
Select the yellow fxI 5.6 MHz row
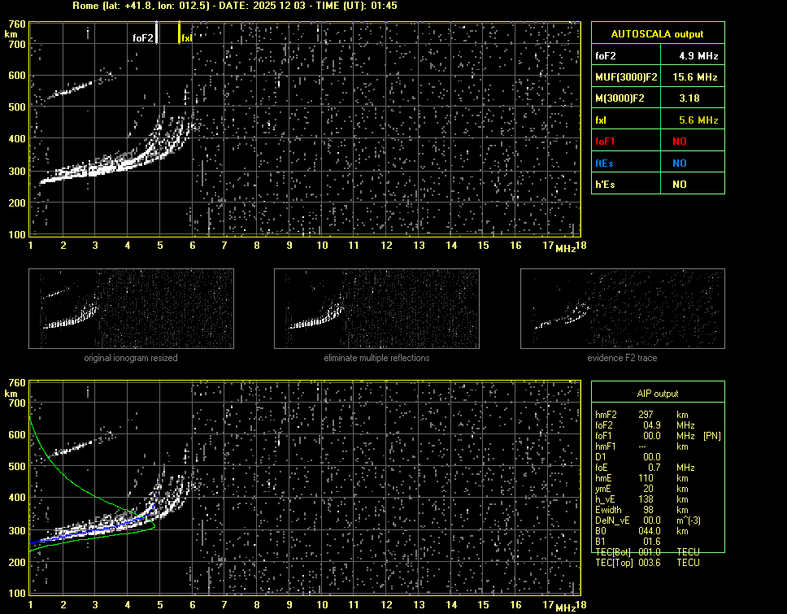click(x=657, y=120)
